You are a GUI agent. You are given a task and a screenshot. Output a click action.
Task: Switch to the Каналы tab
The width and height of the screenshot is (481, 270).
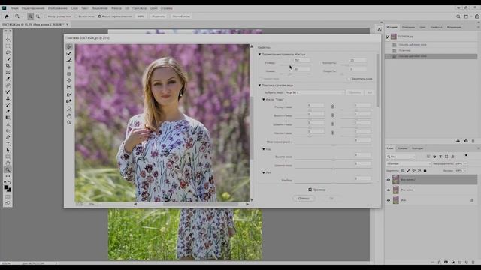[x=403, y=148]
